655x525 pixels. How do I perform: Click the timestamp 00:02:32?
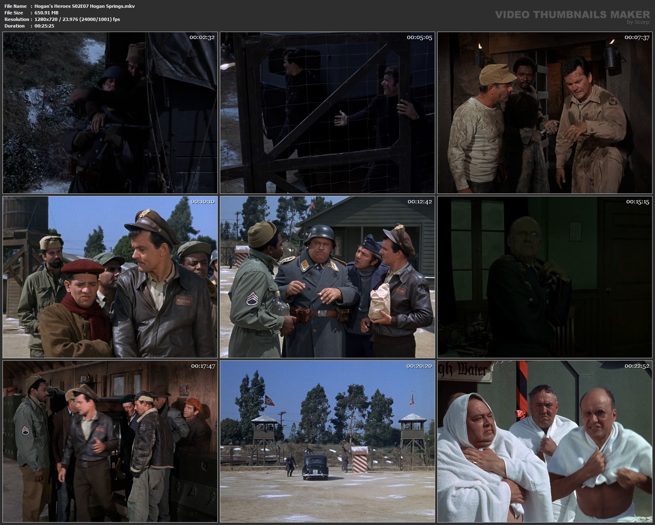202,37
